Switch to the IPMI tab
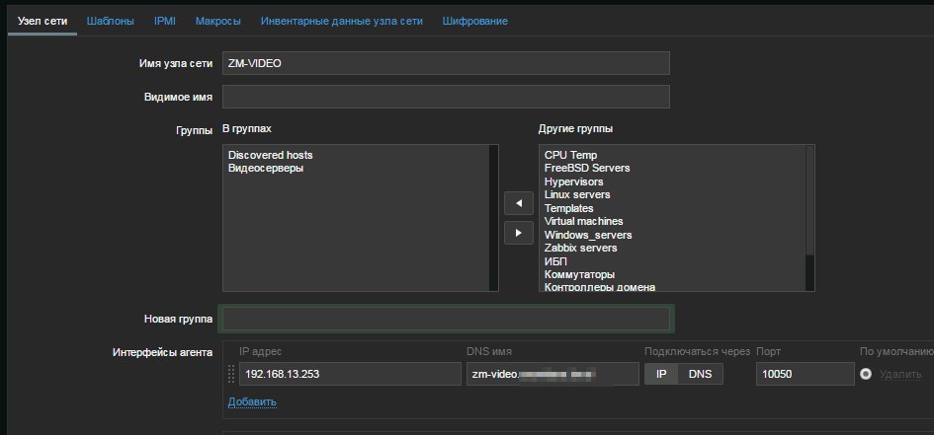Screen dimensions: 934x435 click(x=165, y=21)
